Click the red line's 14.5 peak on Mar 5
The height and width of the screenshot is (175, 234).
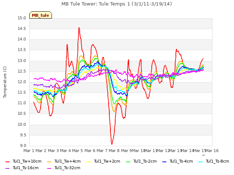coord(79,28)
